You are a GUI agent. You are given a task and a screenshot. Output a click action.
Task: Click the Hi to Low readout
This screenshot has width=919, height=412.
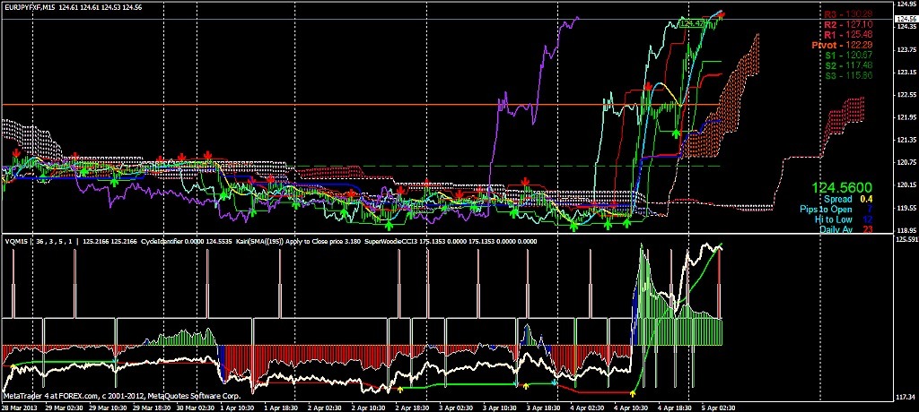tap(835, 219)
